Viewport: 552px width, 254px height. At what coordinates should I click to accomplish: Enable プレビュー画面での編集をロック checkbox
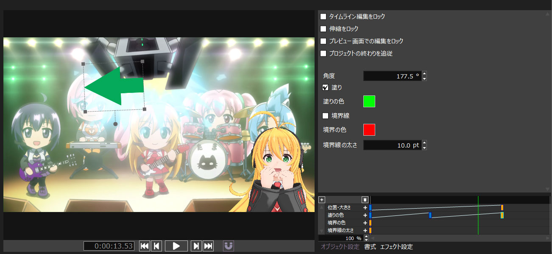[323, 41]
